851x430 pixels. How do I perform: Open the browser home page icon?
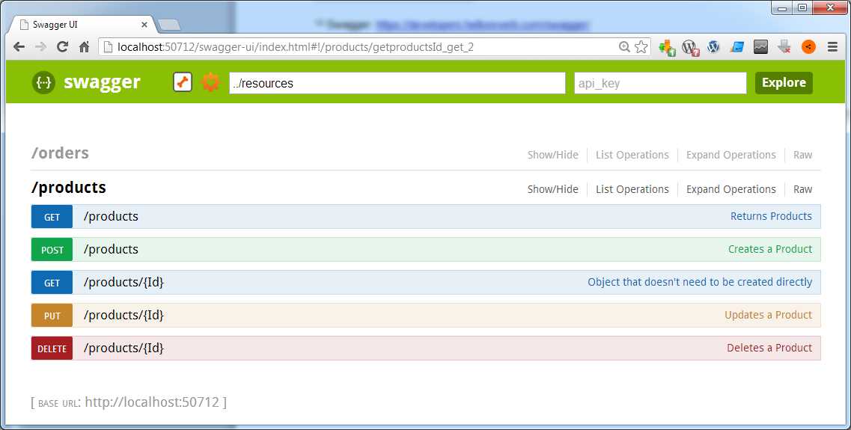click(x=84, y=47)
